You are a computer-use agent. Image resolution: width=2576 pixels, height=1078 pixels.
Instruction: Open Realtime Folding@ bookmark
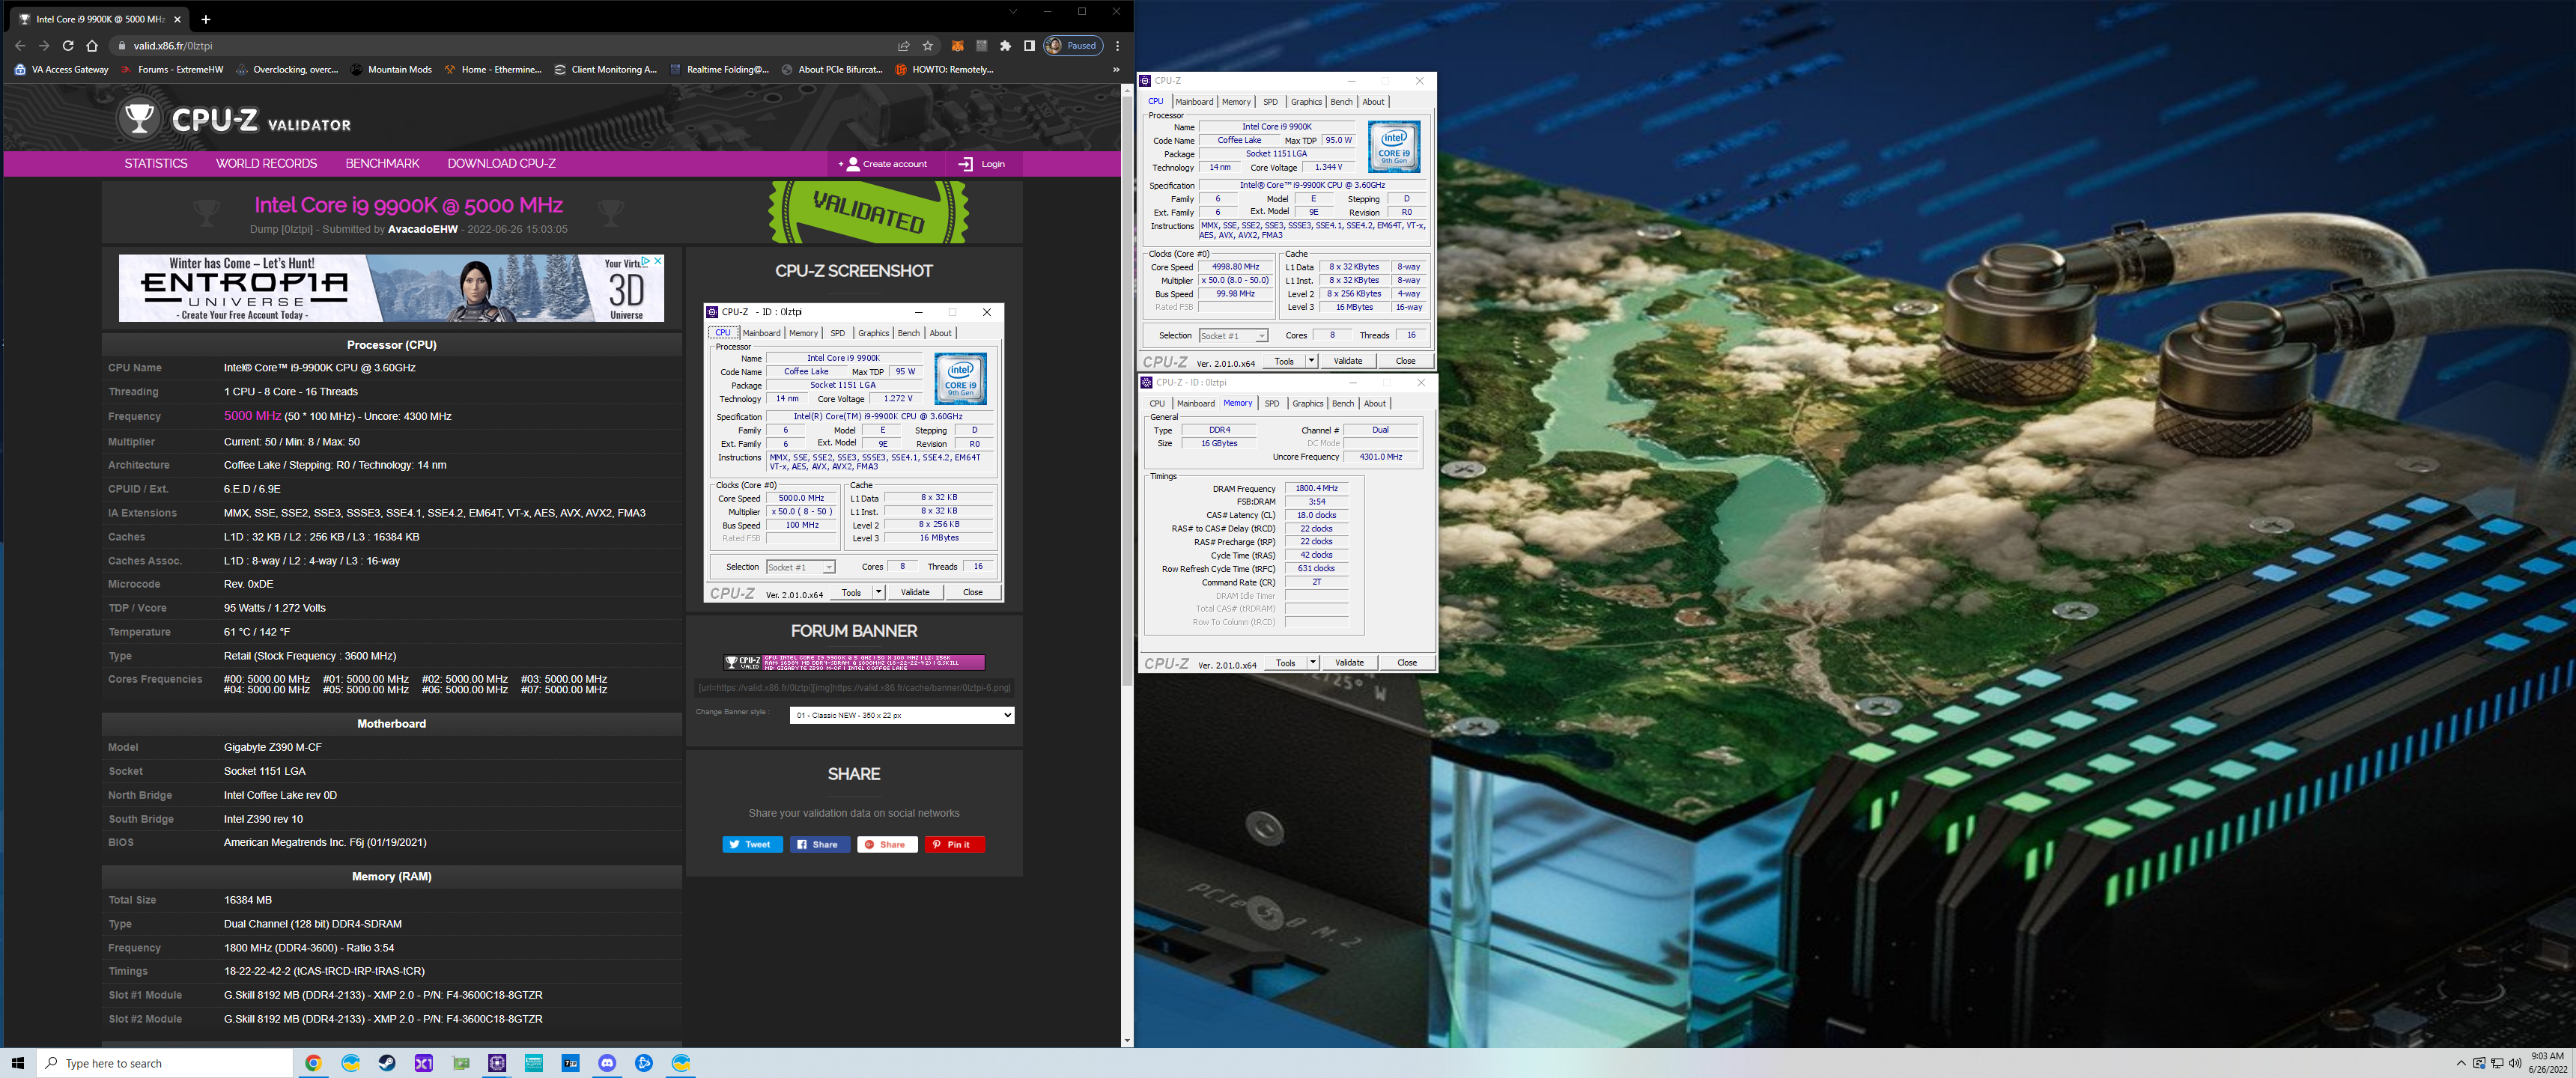coord(719,69)
